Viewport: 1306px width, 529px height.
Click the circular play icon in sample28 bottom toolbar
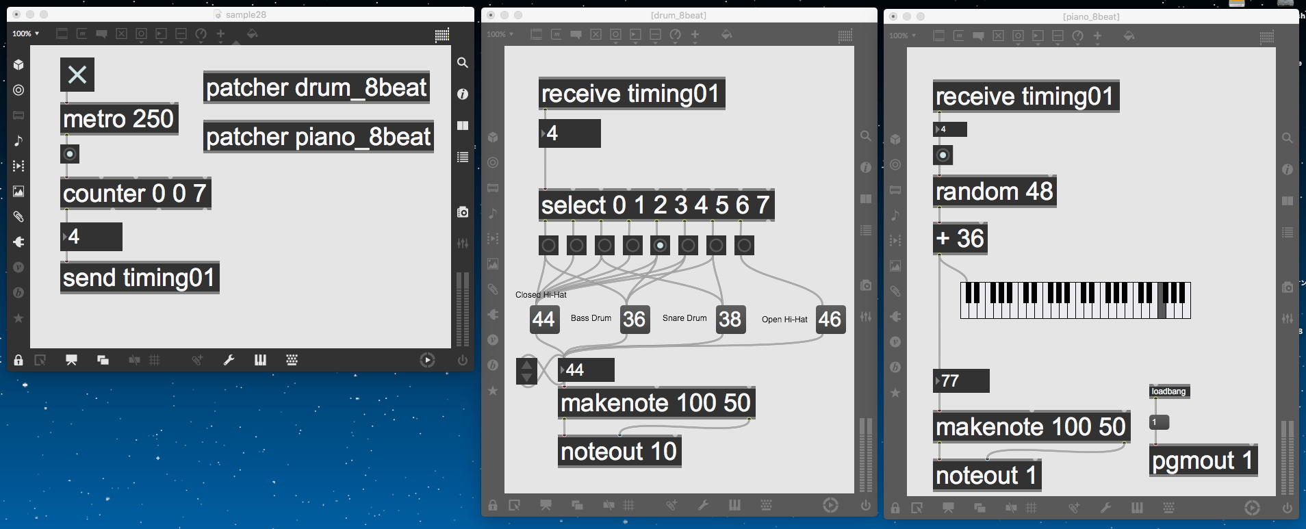[427, 360]
